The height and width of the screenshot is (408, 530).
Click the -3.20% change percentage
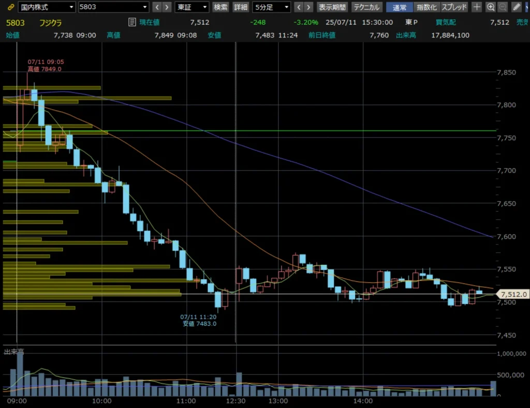[x=305, y=22]
